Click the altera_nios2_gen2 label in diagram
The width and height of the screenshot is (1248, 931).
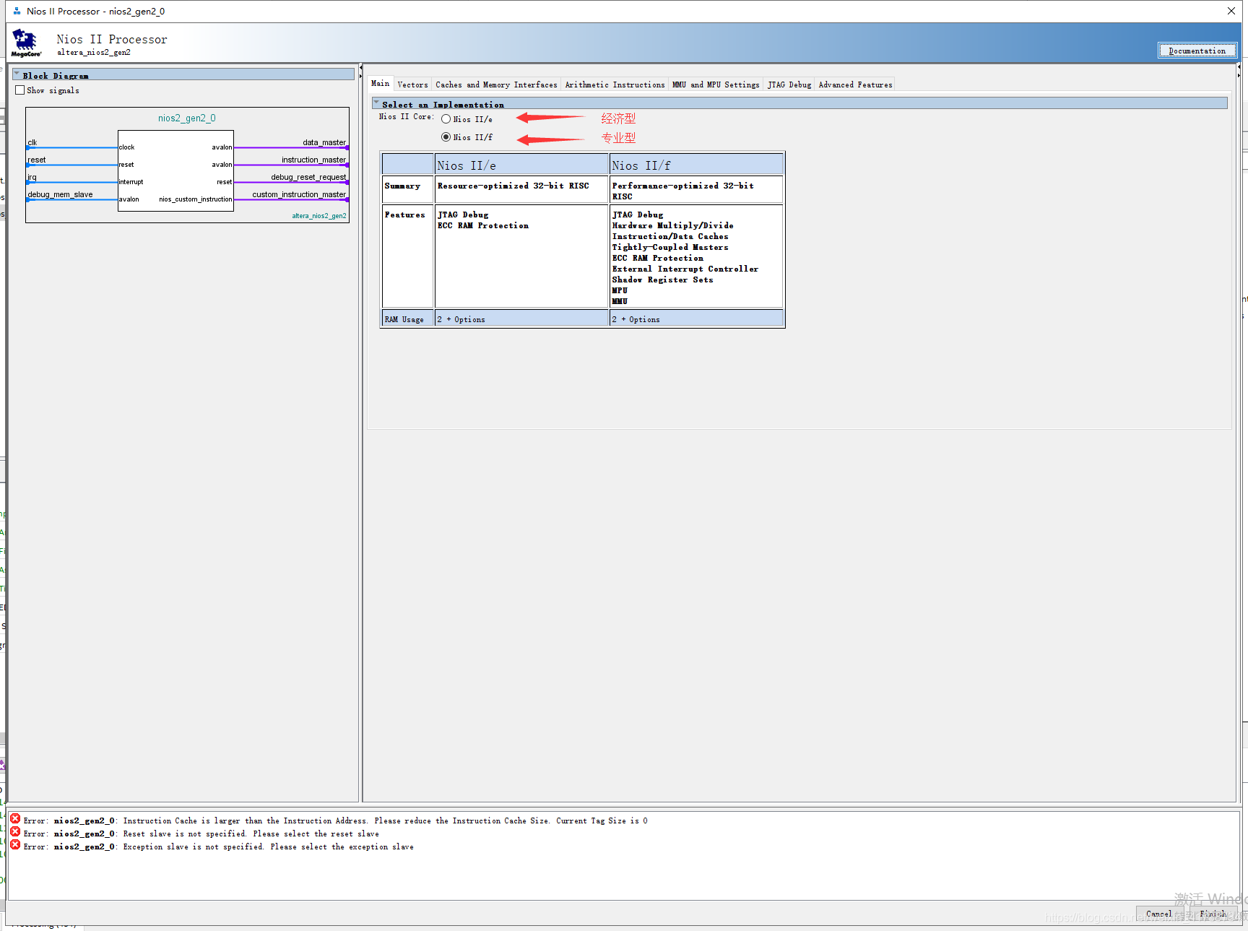point(319,216)
